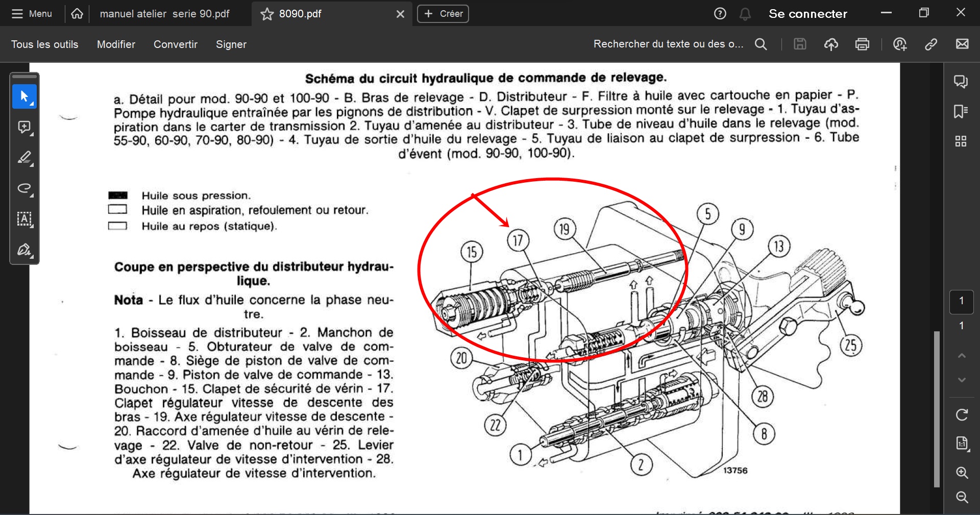
Task: Open the Menu hamburger dropdown
Action: 32,14
